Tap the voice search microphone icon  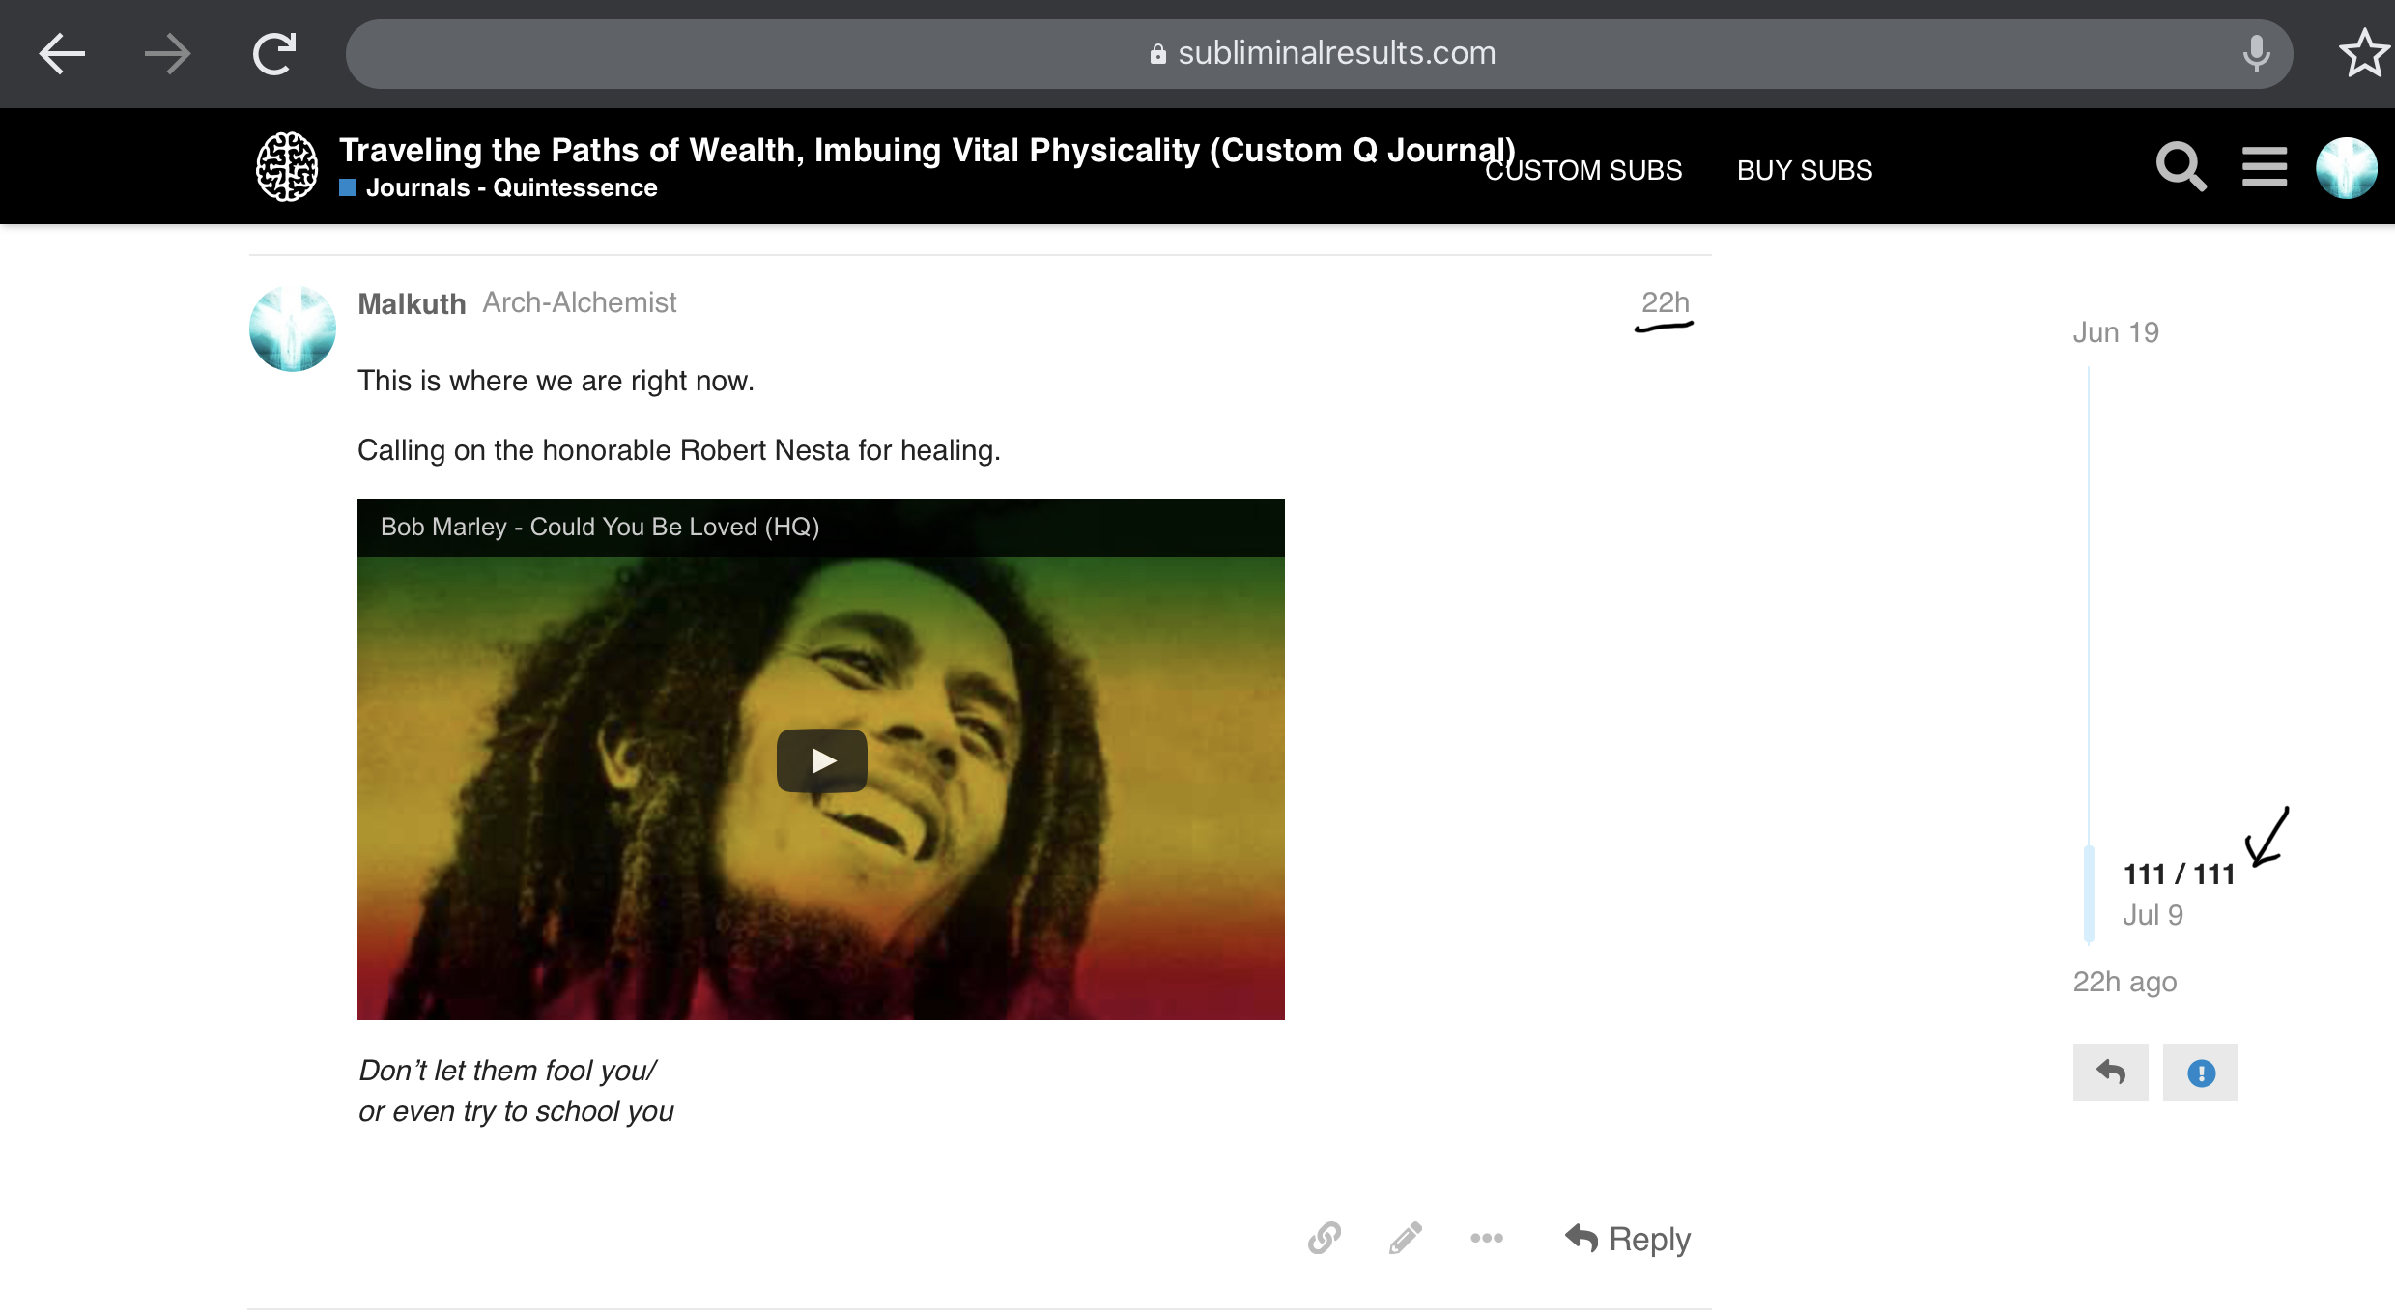pos(2256,53)
